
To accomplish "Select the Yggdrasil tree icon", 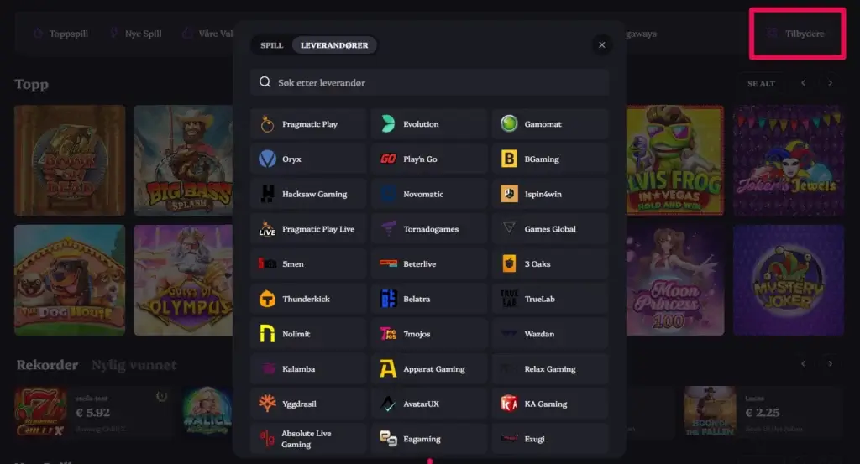I will tap(267, 404).
